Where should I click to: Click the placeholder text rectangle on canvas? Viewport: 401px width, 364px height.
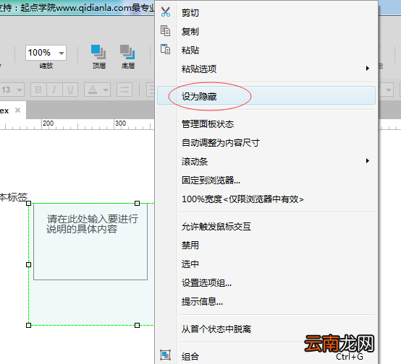90,241
